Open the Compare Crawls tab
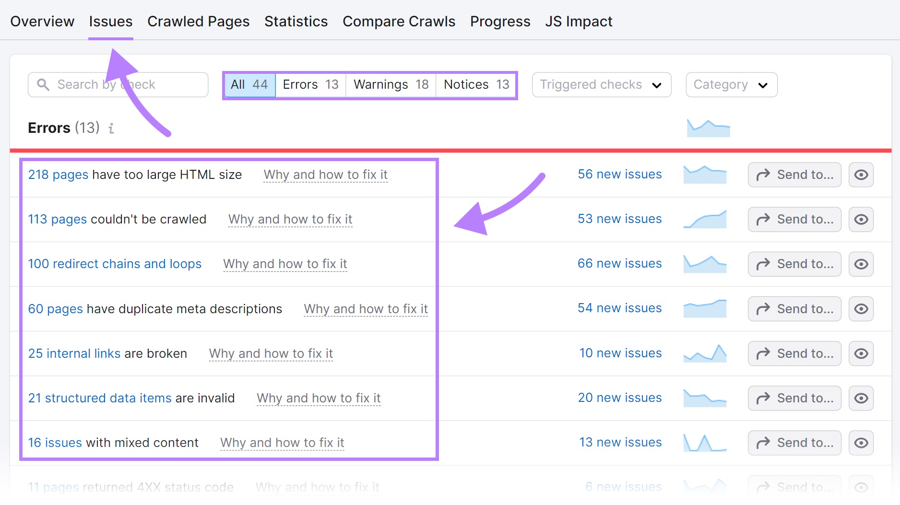 pos(399,21)
